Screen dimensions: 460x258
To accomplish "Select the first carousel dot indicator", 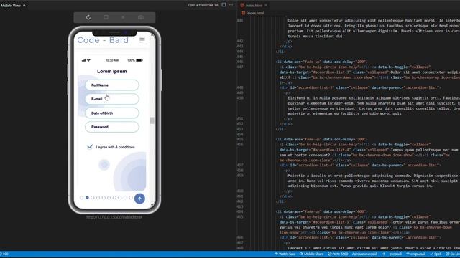I will click(81, 198).
